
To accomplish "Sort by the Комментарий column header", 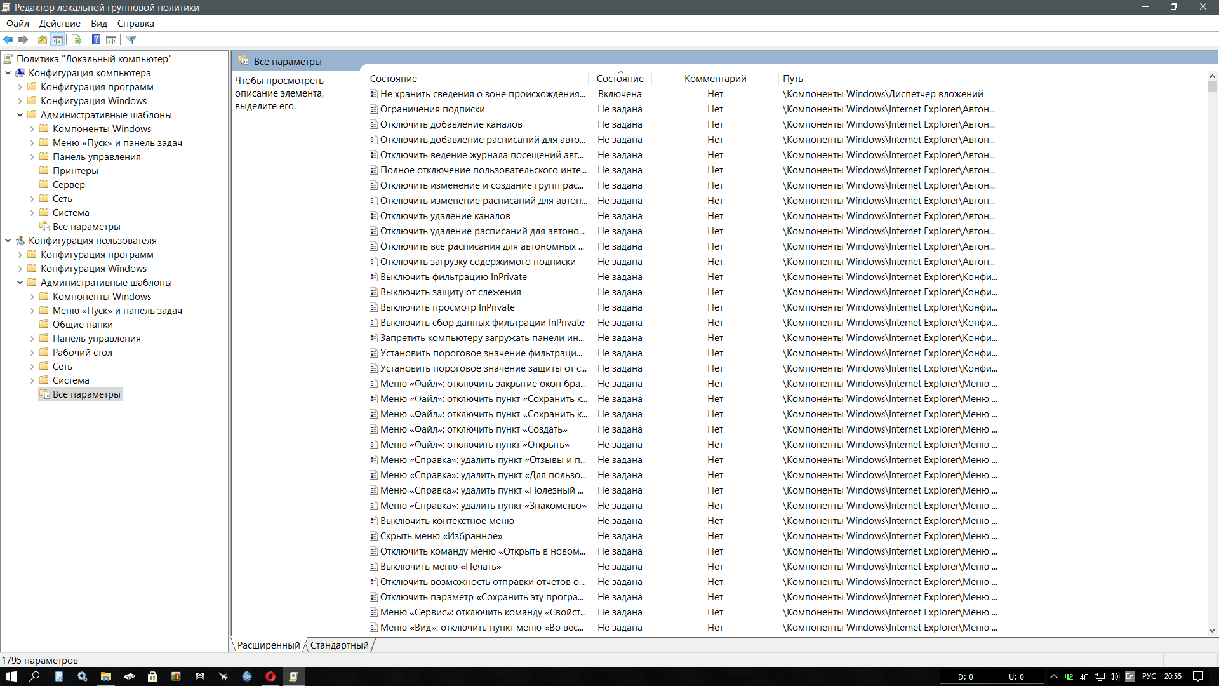I will 716,79.
